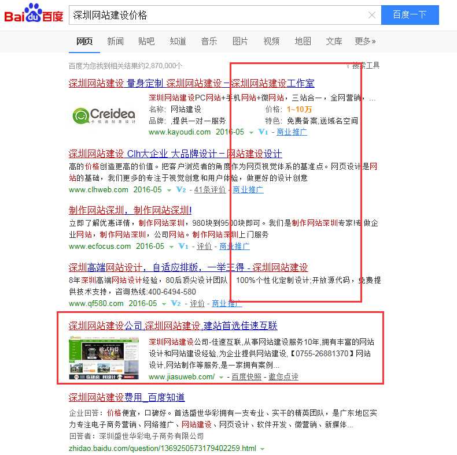Open the 知道 tab
The height and width of the screenshot is (455, 457).
tap(178, 42)
